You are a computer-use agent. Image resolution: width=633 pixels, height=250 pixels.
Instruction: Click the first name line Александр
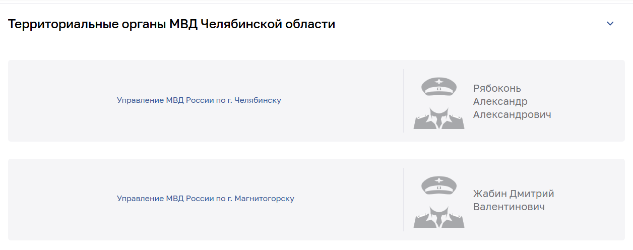(x=500, y=101)
